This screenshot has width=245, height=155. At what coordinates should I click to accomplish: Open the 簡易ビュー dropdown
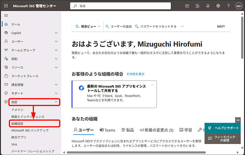pos(88,26)
